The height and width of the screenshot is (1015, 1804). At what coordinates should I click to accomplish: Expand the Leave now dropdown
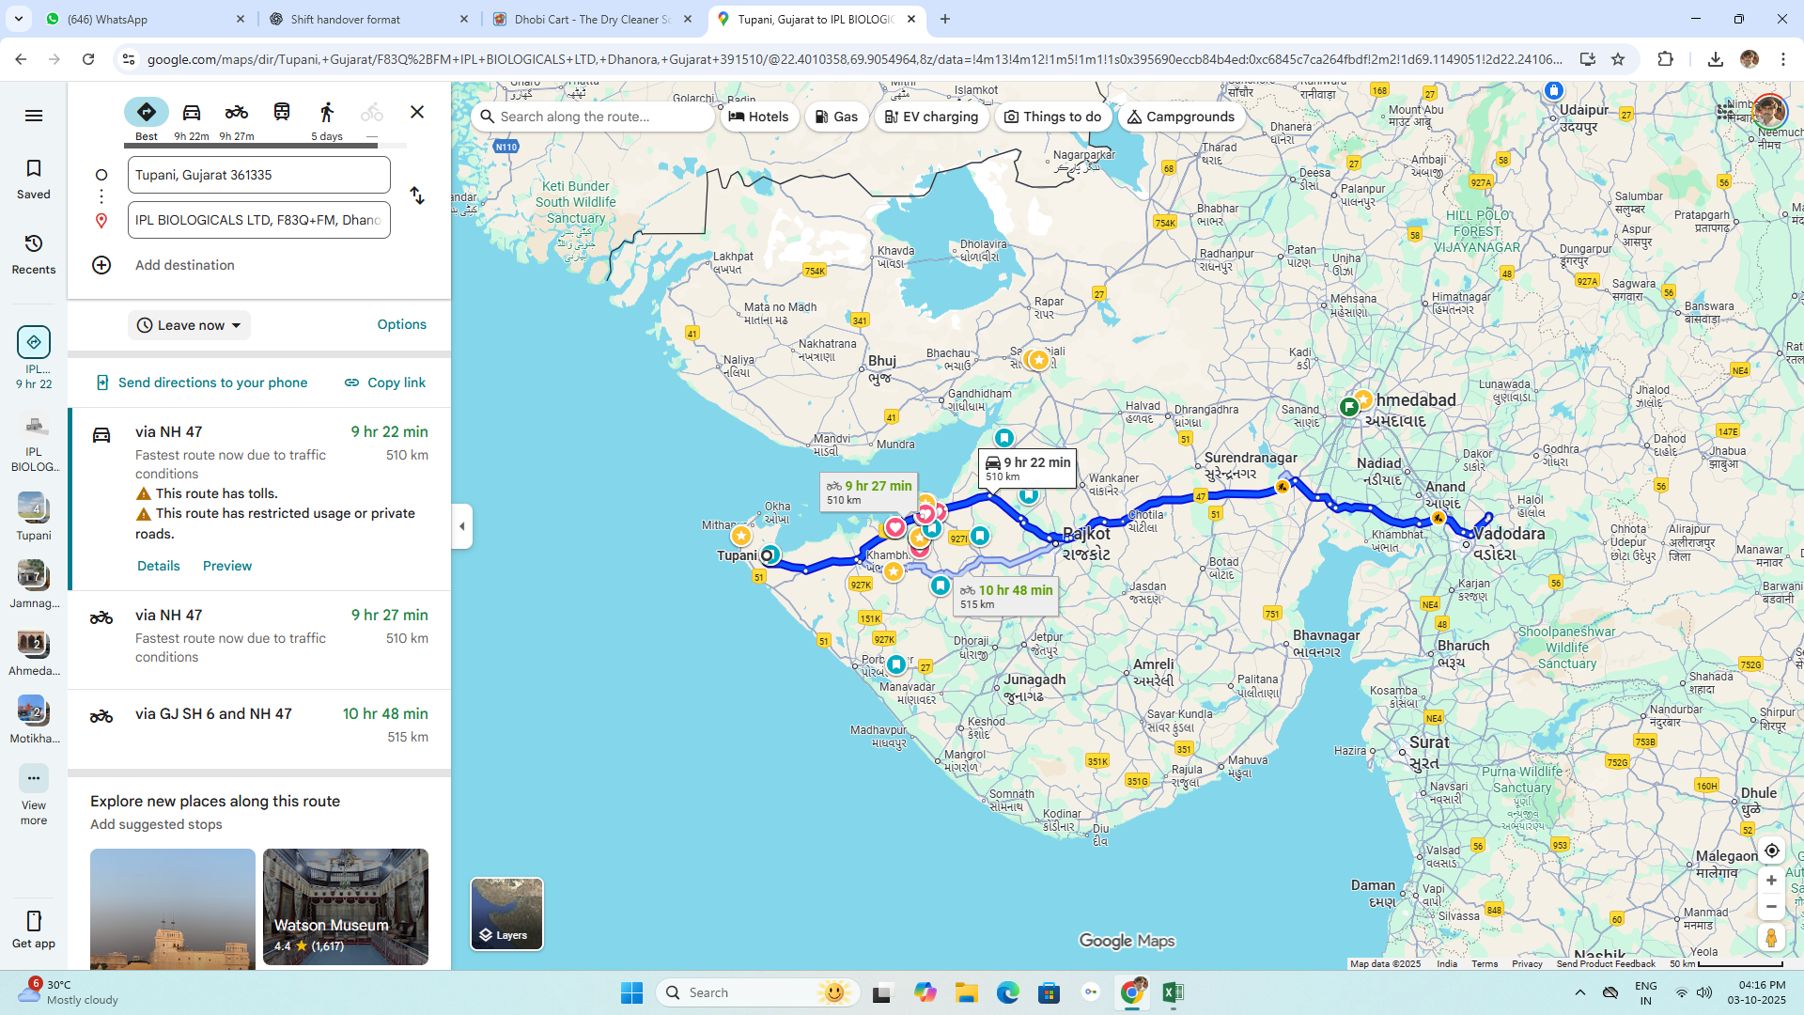[189, 325]
